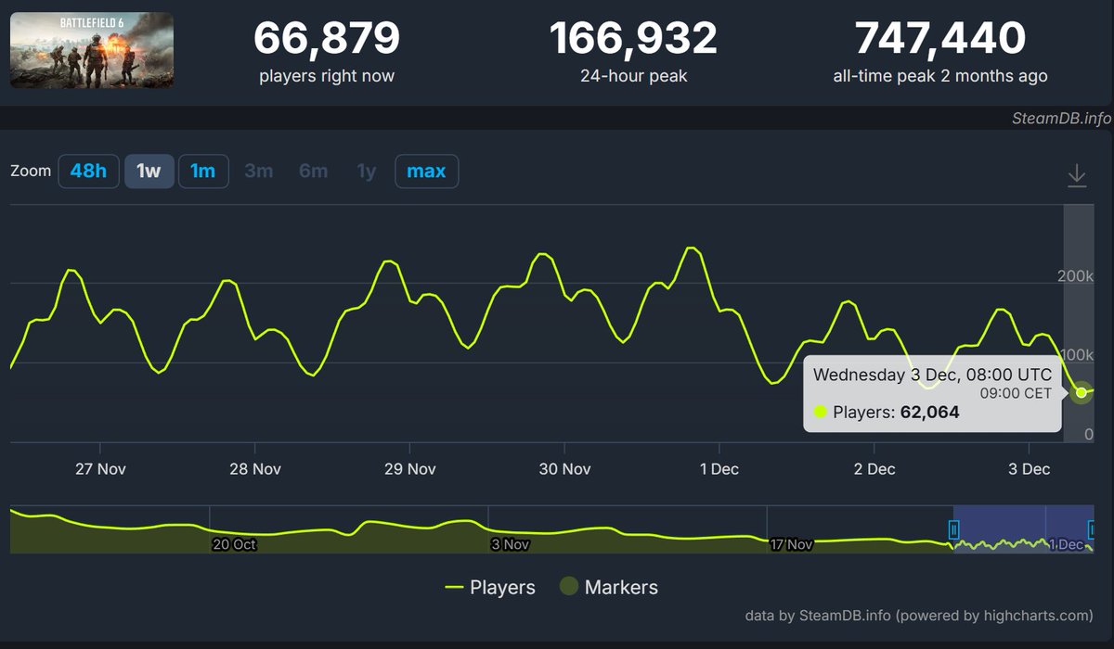This screenshot has width=1114, height=649.
Task: Click the 'data by SteamDB.info' attribution text
Action: [919, 615]
